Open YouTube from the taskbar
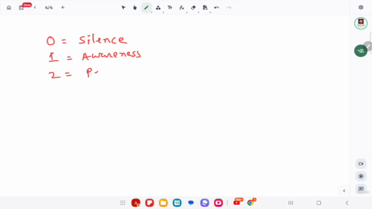This screenshot has height=209, width=372. pos(237,203)
